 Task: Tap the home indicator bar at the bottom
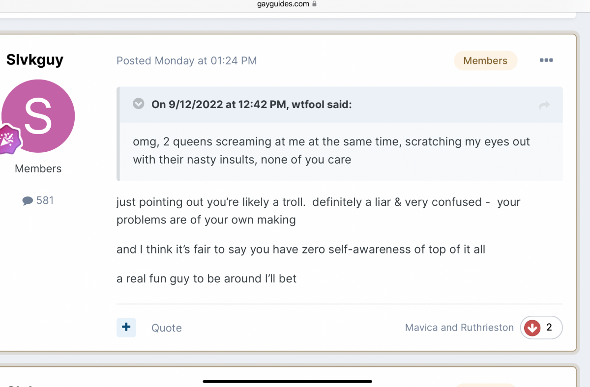pos(288,381)
